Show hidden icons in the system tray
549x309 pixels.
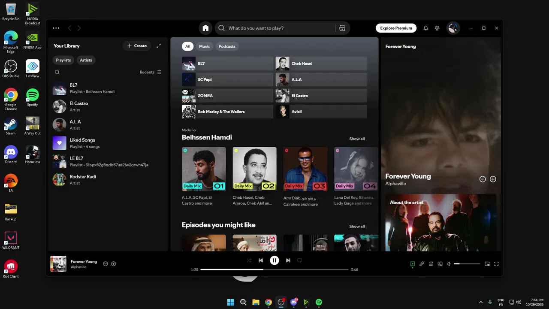(480, 302)
